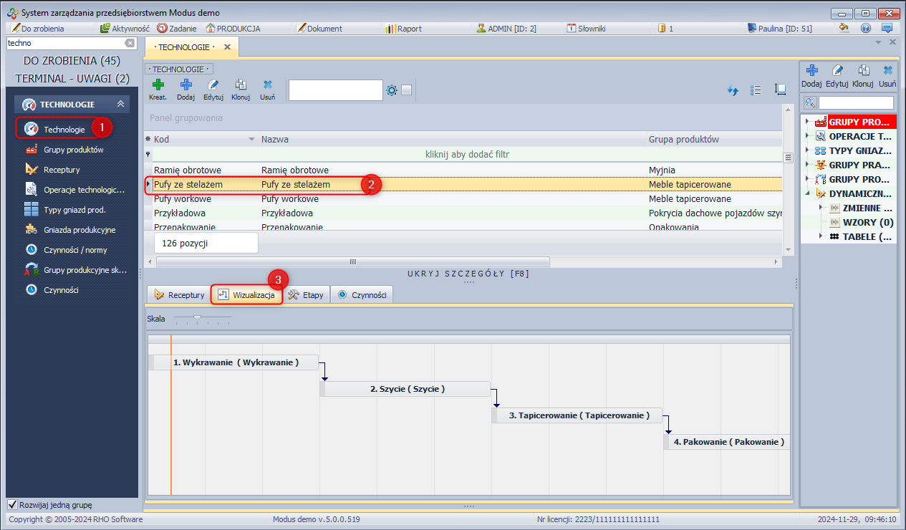Open Gniazda produkcyjne in sidebar

pyautogui.click(x=79, y=230)
